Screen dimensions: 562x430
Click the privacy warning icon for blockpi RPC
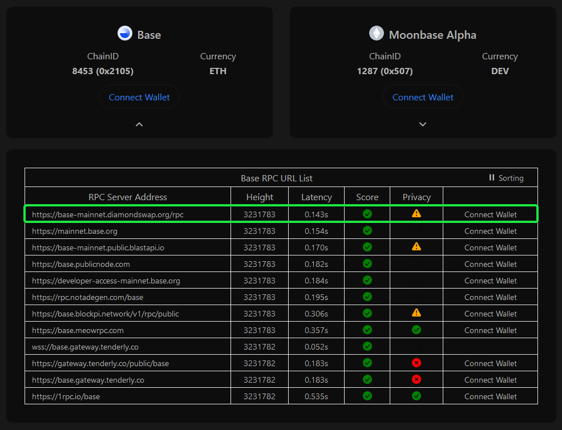pos(417,313)
